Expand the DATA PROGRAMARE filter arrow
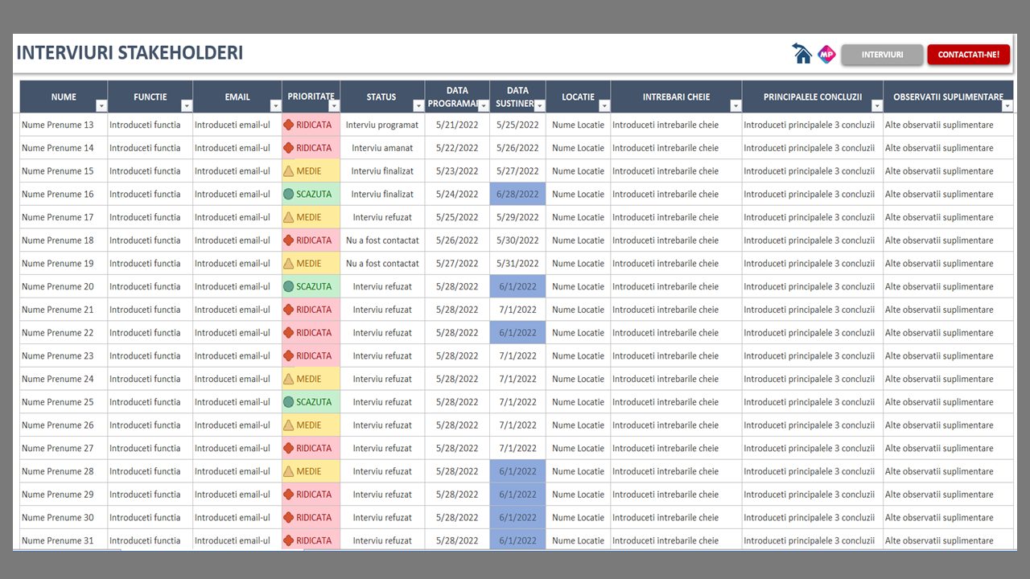1030x579 pixels. (483, 106)
